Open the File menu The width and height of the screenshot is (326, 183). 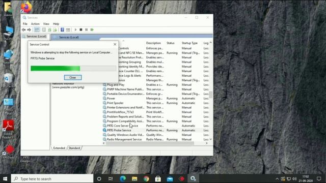point(25,24)
